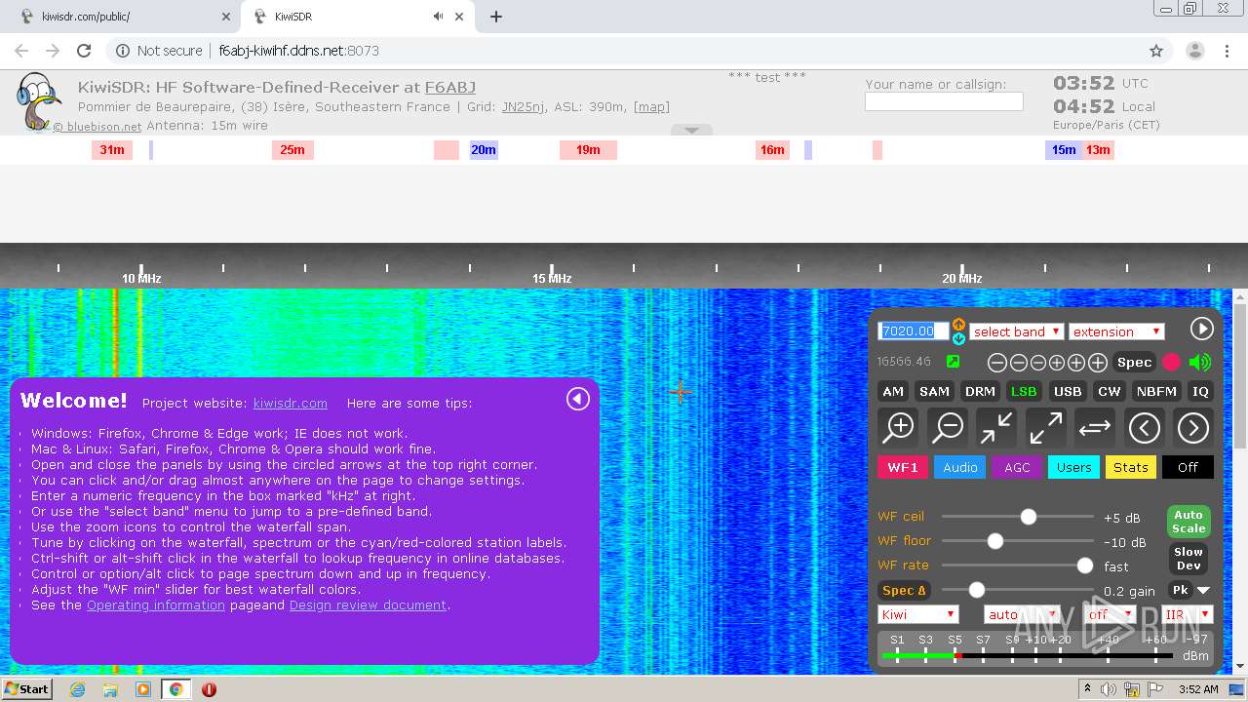
Task: Click the second plus tuning circle
Action: (1076, 363)
